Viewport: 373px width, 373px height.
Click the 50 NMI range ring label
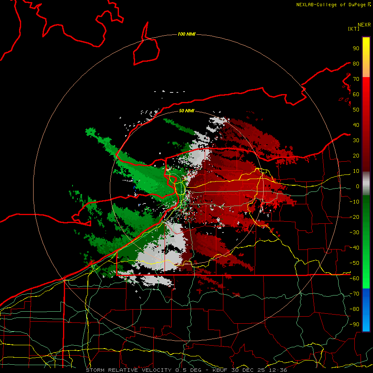click(187, 111)
